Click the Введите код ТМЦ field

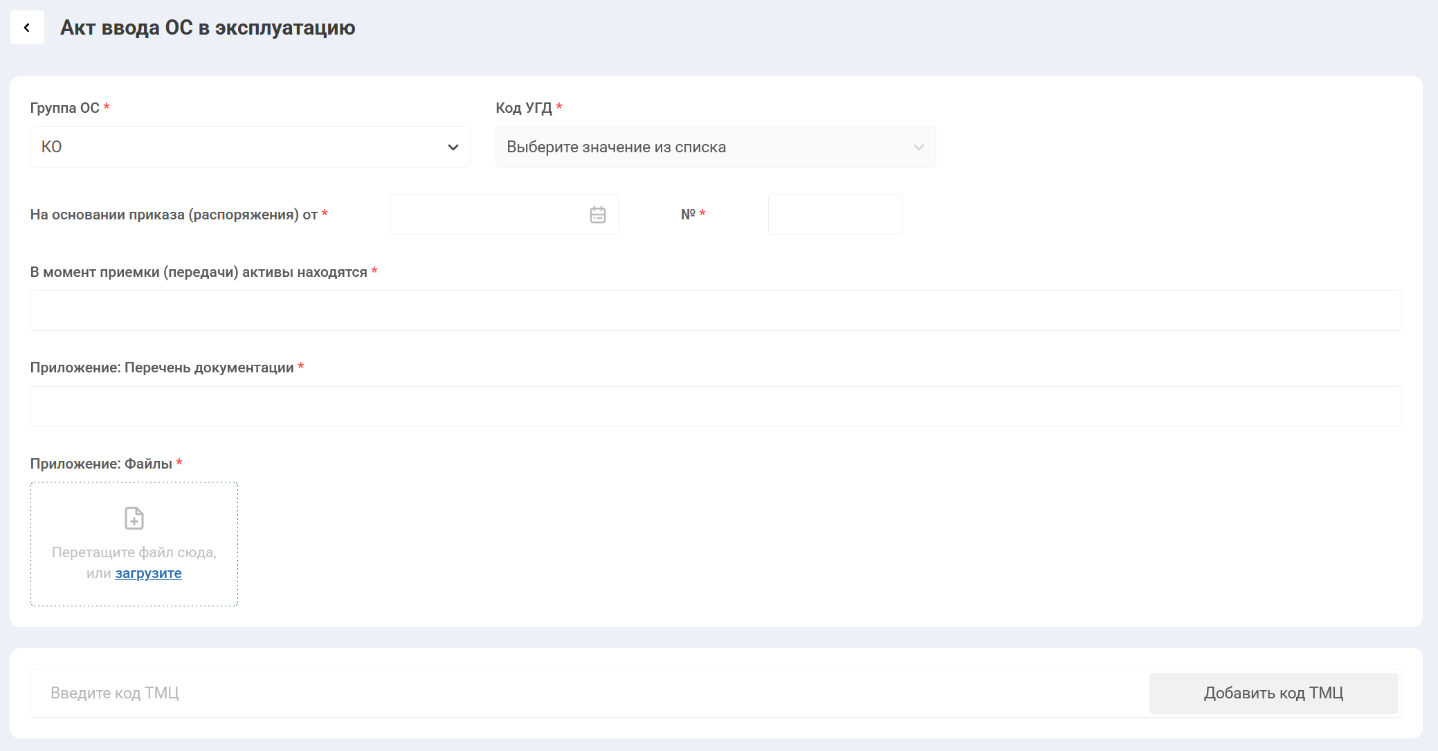point(588,693)
